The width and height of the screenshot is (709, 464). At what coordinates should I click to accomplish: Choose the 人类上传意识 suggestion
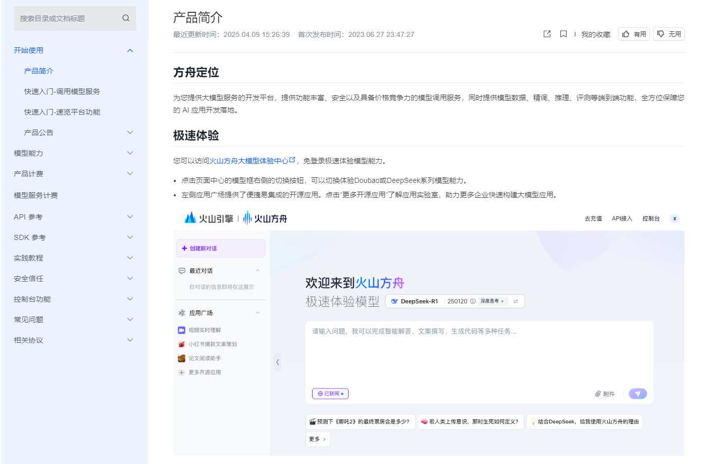pos(470,422)
